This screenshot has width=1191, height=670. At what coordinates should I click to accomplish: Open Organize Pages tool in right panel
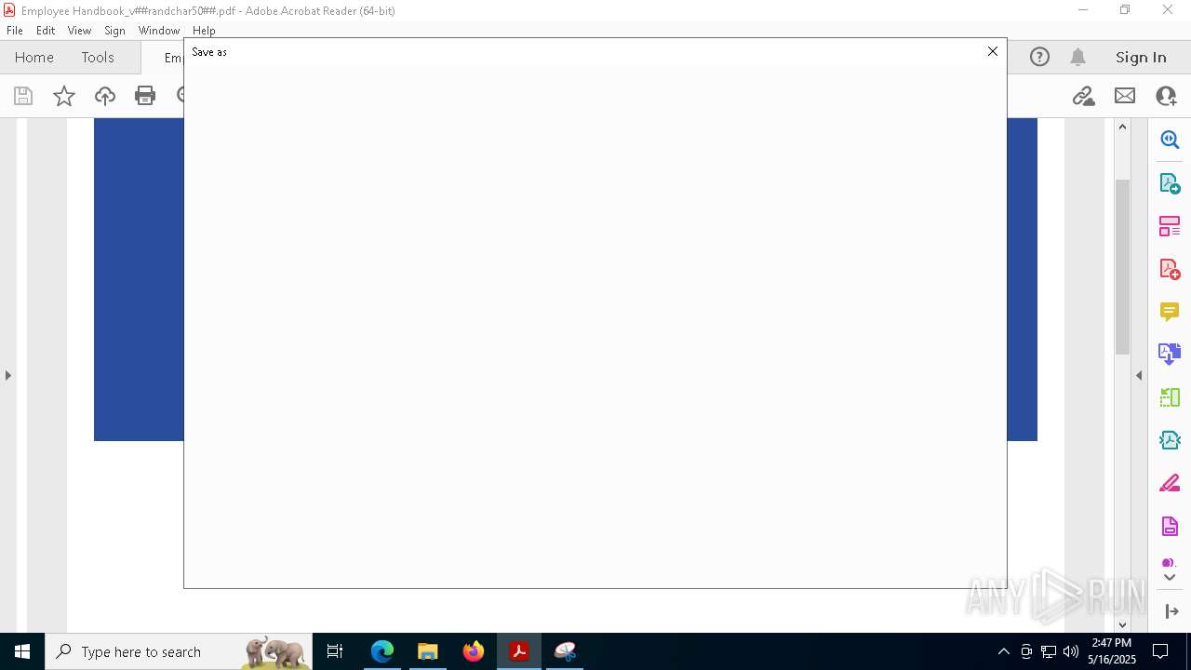click(x=1170, y=226)
